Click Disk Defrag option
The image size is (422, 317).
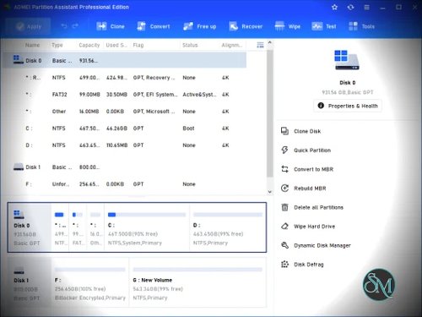[x=309, y=265]
